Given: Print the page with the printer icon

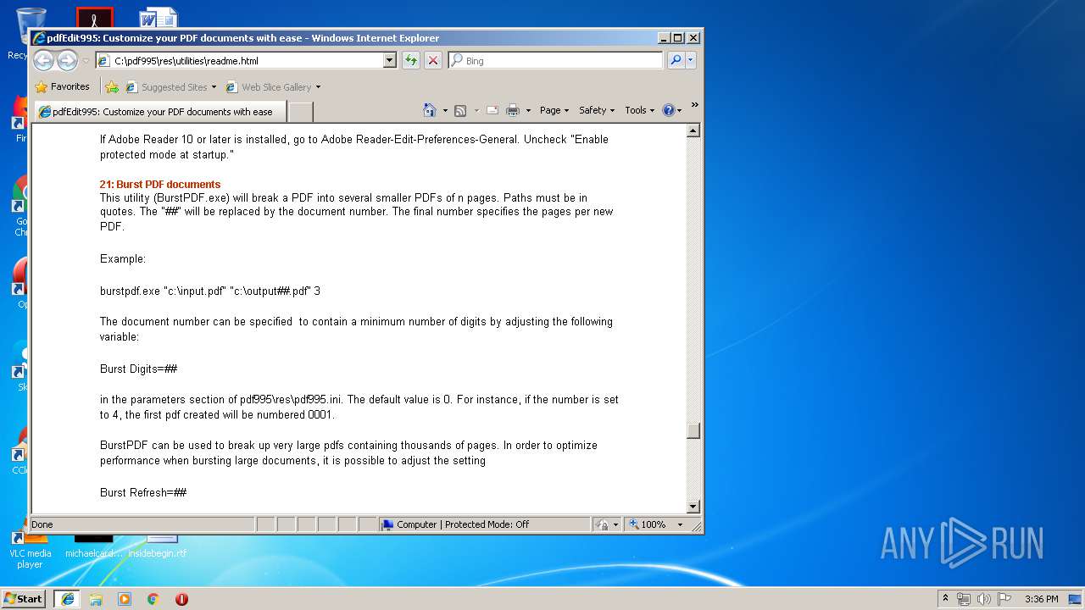Looking at the screenshot, I should [x=512, y=110].
